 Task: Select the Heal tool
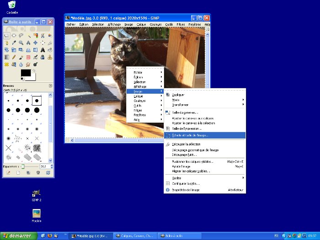(6, 64)
